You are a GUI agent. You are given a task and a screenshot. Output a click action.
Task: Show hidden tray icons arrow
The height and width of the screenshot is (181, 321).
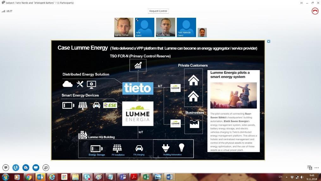[287, 177]
